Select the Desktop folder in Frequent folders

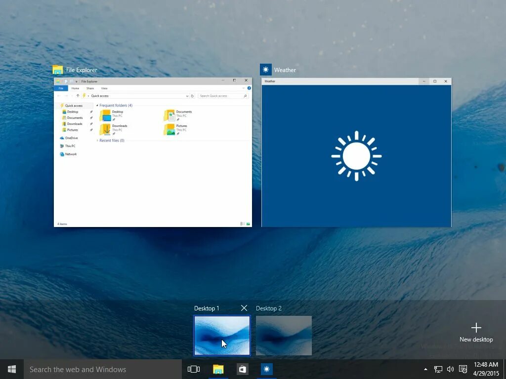[112, 115]
